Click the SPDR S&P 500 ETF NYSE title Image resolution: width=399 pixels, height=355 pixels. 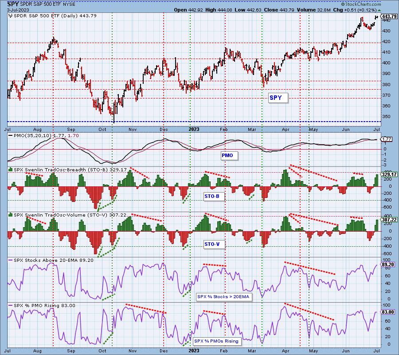tap(47, 4)
